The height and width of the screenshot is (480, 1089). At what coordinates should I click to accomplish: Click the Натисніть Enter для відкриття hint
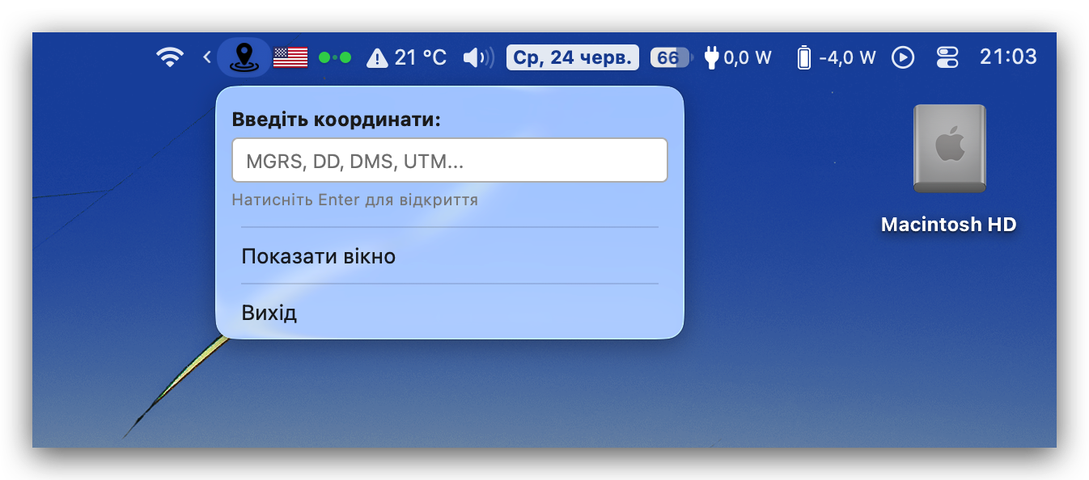[x=354, y=200]
